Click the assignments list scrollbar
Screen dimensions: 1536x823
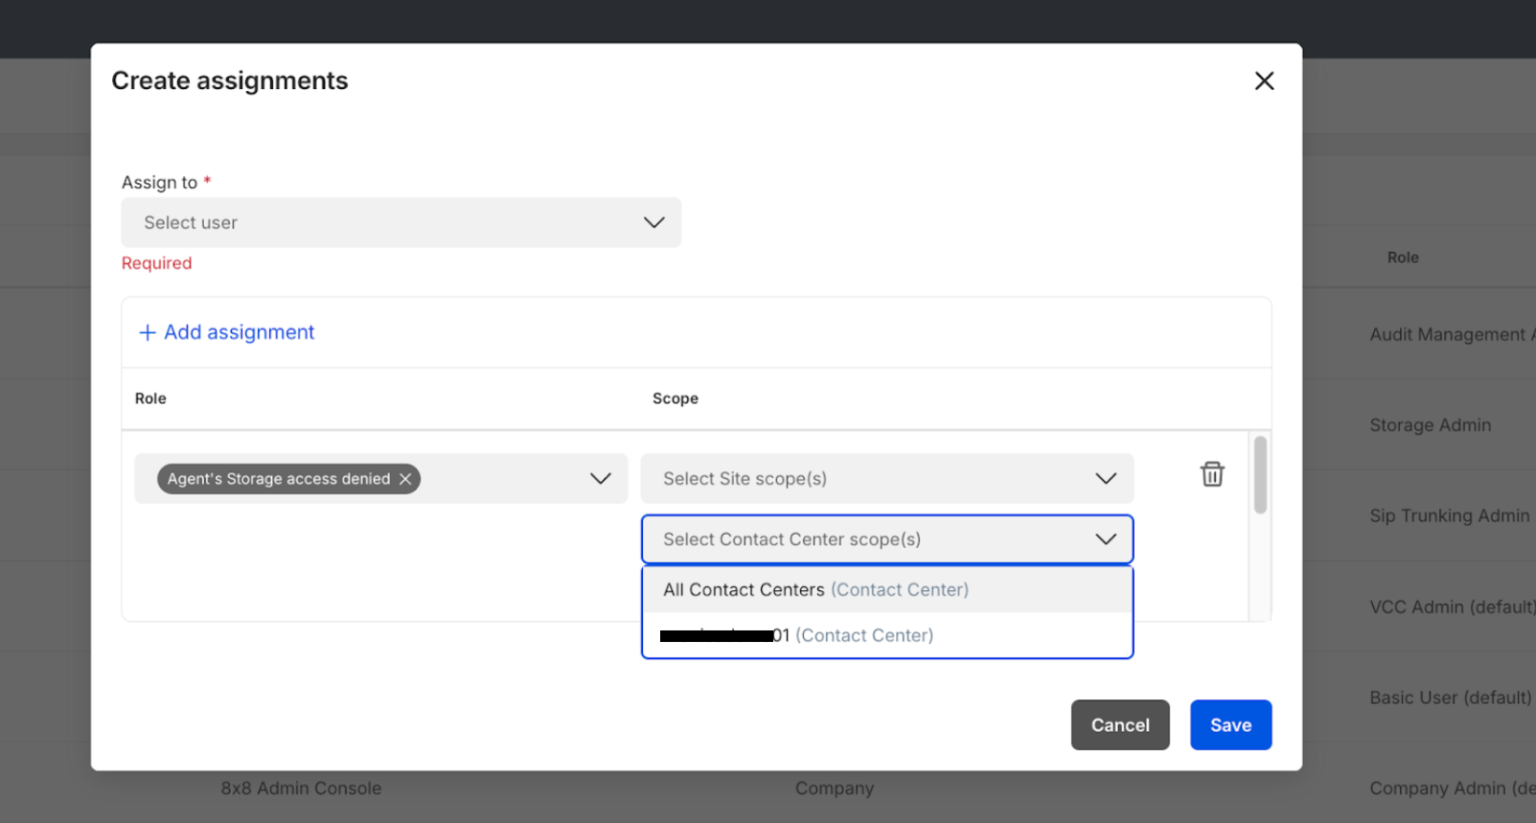pyautogui.click(x=1260, y=476)
